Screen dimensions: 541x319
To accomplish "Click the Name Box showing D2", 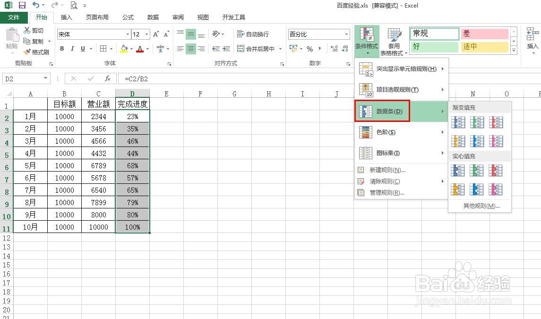I will tap(26, 79).
